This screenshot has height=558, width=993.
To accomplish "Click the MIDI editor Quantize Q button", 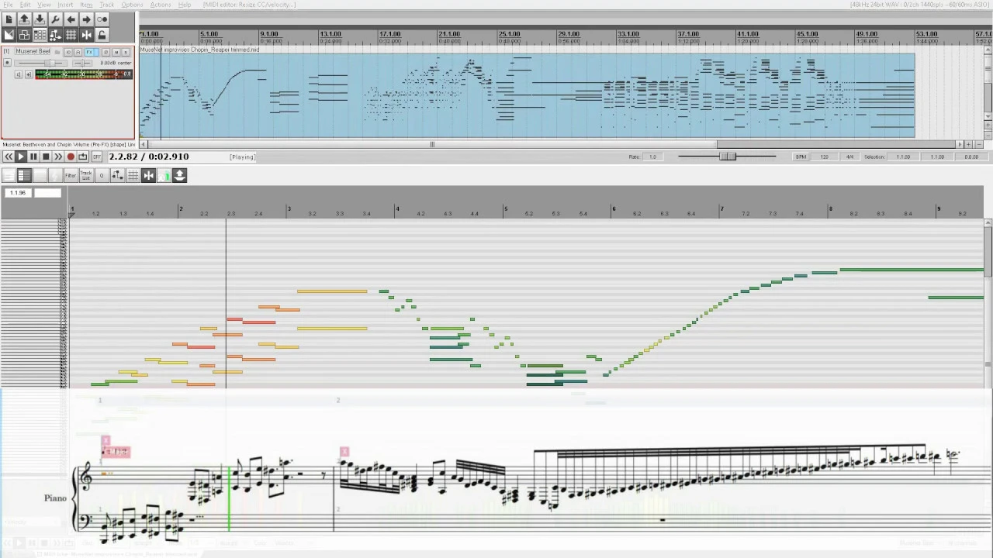I will tap(102, 175).
